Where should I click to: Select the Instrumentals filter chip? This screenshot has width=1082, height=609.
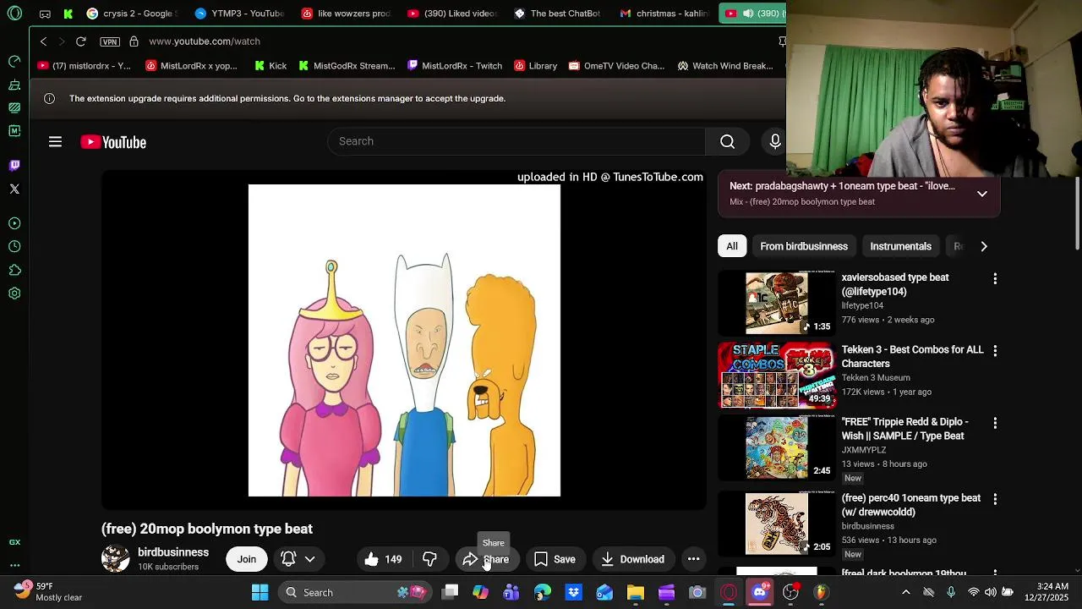click(901, 246)
